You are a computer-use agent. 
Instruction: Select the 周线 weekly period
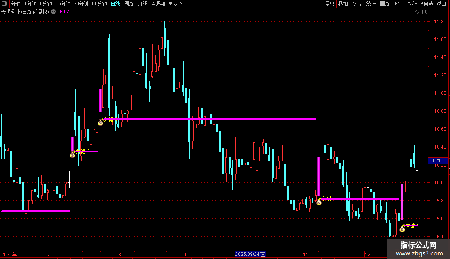pyautogui.click(x=129, y=4)
